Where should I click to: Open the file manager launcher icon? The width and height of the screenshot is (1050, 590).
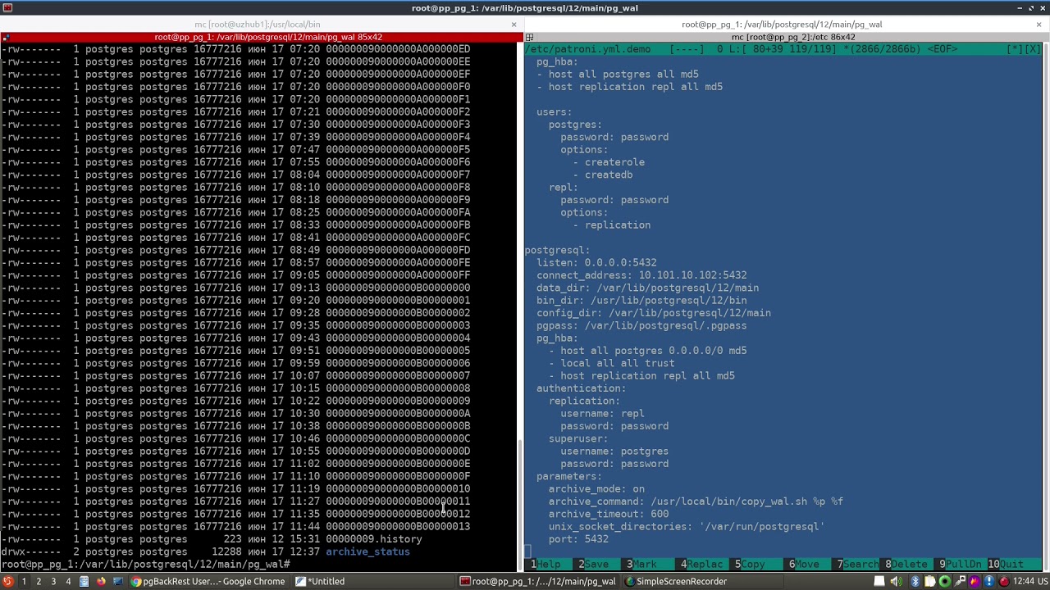tap(84, 582)
